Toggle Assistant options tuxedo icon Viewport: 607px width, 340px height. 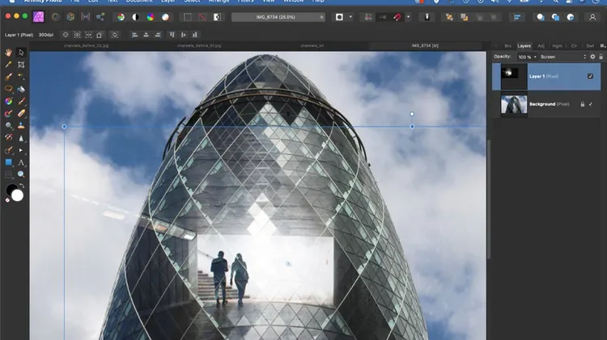click(427, 17)
